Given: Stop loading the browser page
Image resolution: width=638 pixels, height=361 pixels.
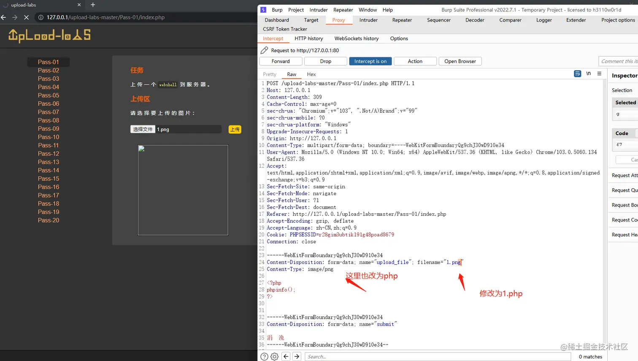Looking at the screenshot, I should [x=26, y=17].
